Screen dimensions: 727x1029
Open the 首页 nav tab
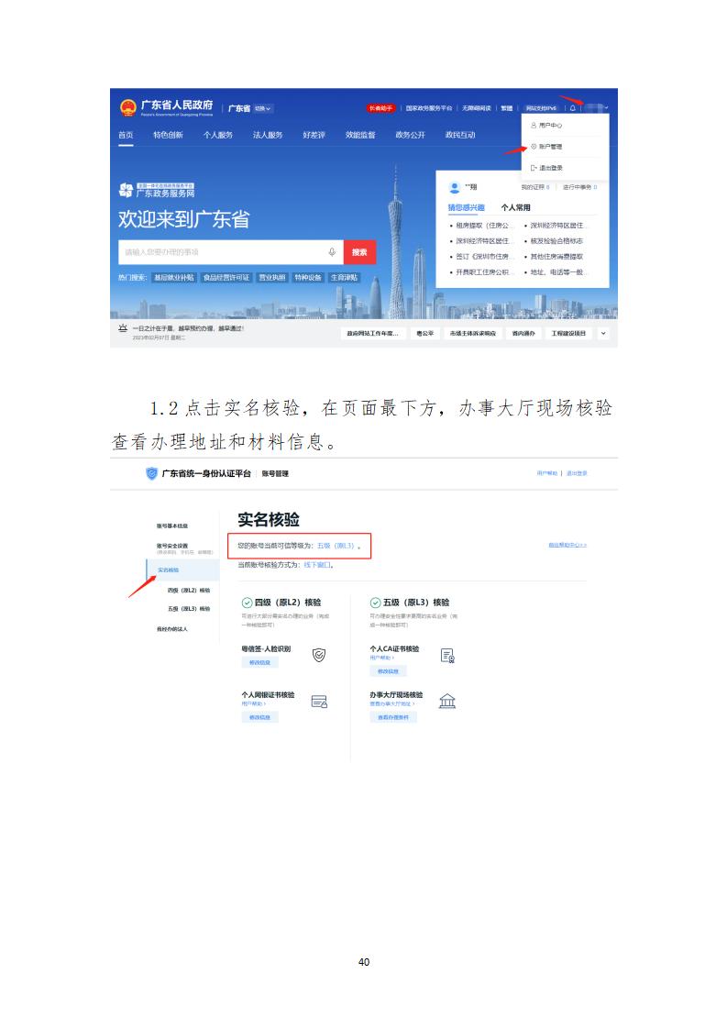(x=126, y=135)
